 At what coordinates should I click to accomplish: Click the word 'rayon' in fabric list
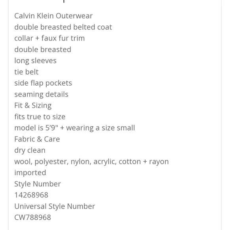159,162
